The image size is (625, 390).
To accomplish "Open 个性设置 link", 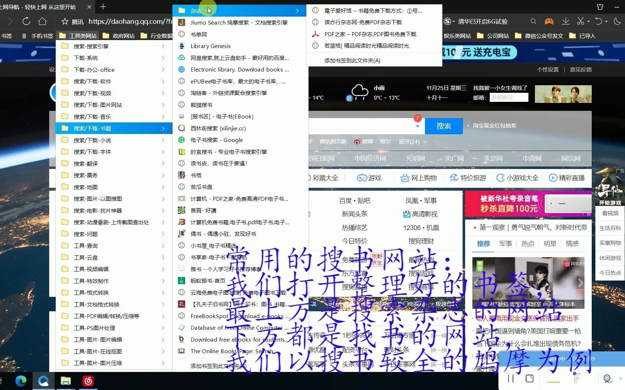I will (x=548, y=69).
